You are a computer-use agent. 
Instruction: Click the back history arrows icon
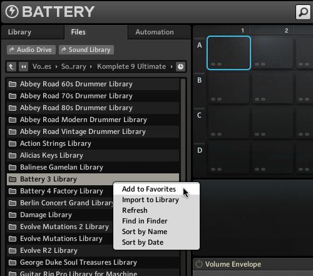[24, 67]
